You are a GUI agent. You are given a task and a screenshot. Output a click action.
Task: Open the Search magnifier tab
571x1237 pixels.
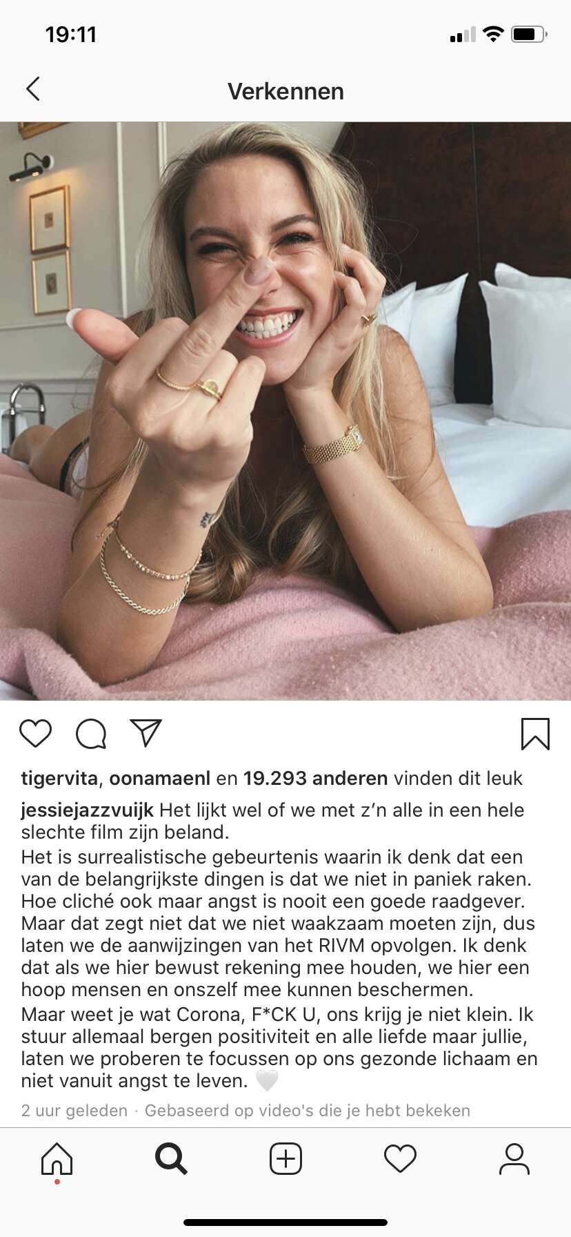(x=171, y=1159)
